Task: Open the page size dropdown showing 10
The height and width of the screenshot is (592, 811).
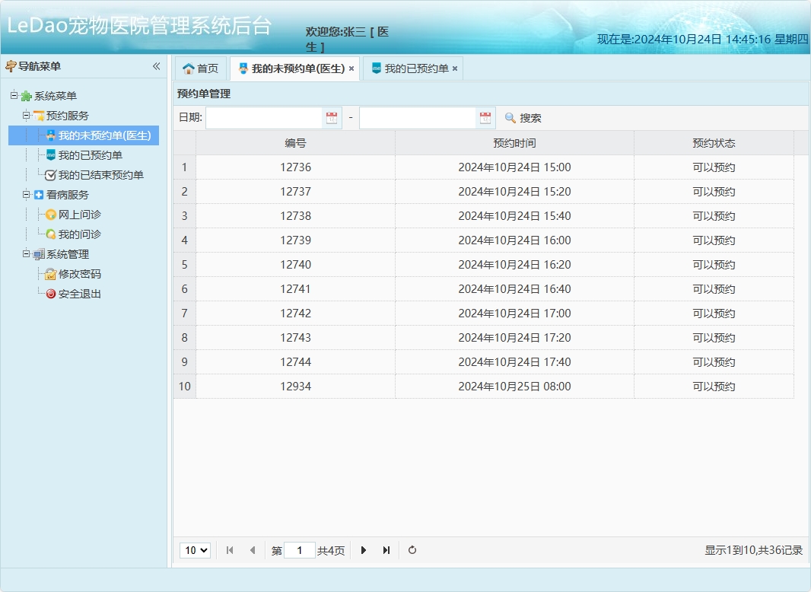Action: 195,550
